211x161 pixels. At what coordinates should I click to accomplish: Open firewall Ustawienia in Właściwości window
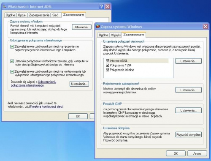(81, 27)
